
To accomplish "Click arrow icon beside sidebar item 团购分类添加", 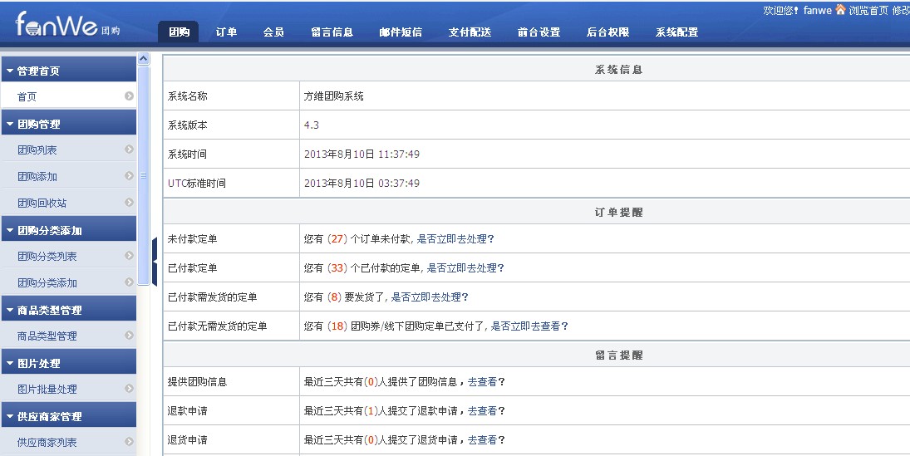I will (130, 282).
